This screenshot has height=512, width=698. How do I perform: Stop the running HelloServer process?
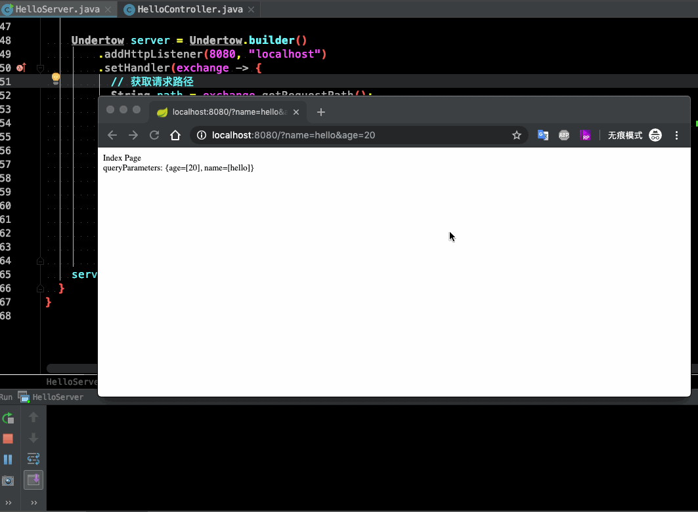8,439
